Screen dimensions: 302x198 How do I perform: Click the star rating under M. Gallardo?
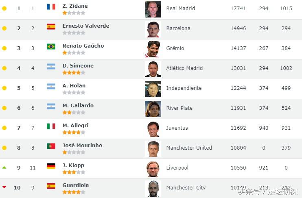tap(74, 112)
